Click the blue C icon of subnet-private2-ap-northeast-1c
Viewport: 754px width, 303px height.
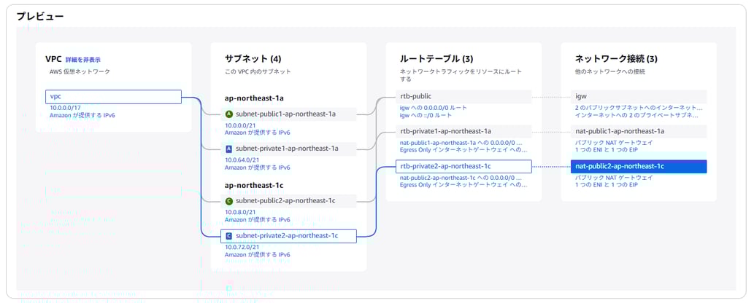(x=229, y=236)
